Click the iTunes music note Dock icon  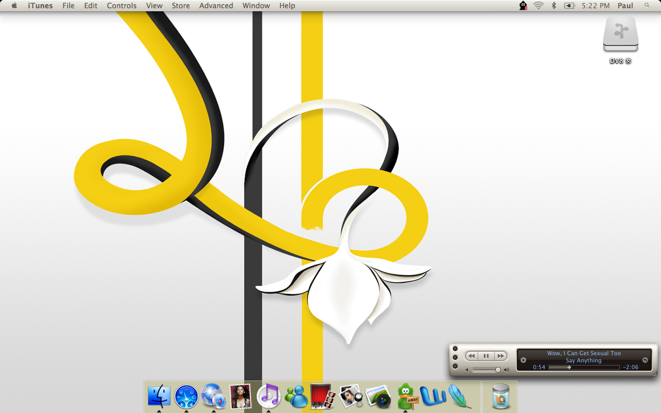point(269,396)
